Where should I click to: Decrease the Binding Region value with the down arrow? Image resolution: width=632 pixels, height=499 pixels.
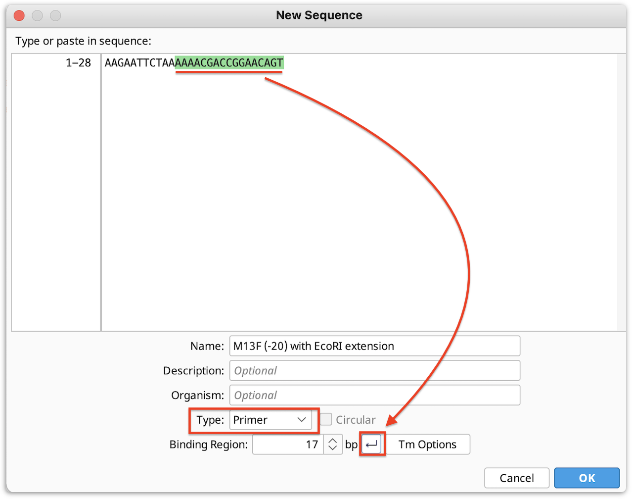(x=333, y=449)
